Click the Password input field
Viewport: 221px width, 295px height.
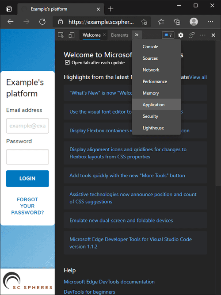click(27, 157)
